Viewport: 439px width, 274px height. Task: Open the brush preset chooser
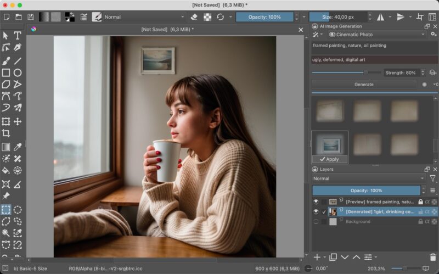click(x=97, y=17)
